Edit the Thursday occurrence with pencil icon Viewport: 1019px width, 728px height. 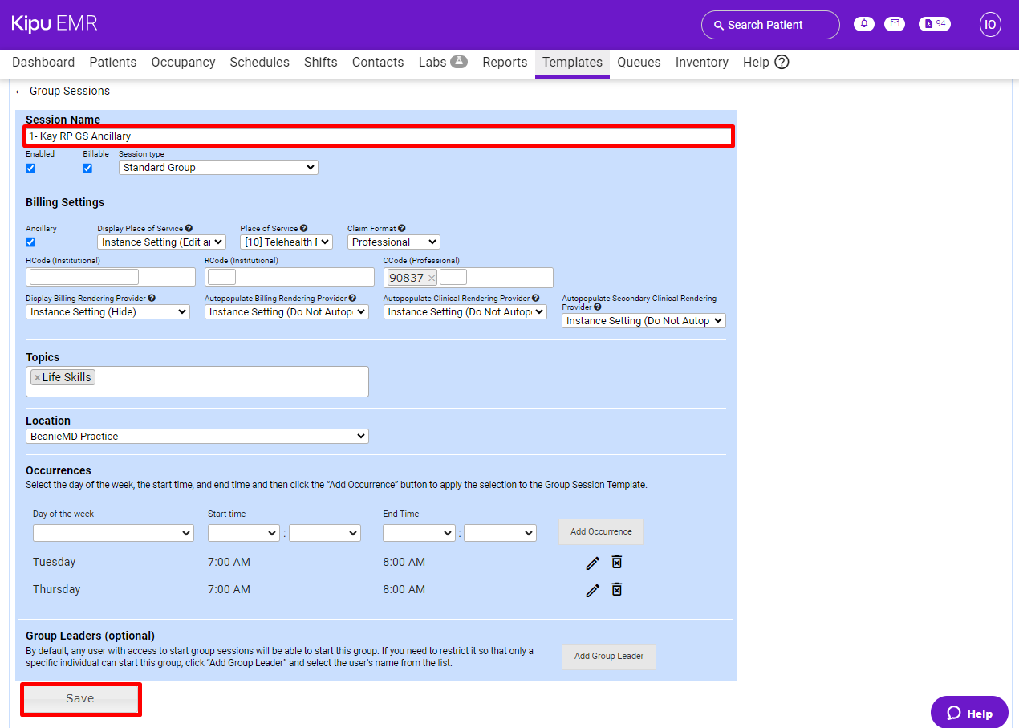point(592,590)
